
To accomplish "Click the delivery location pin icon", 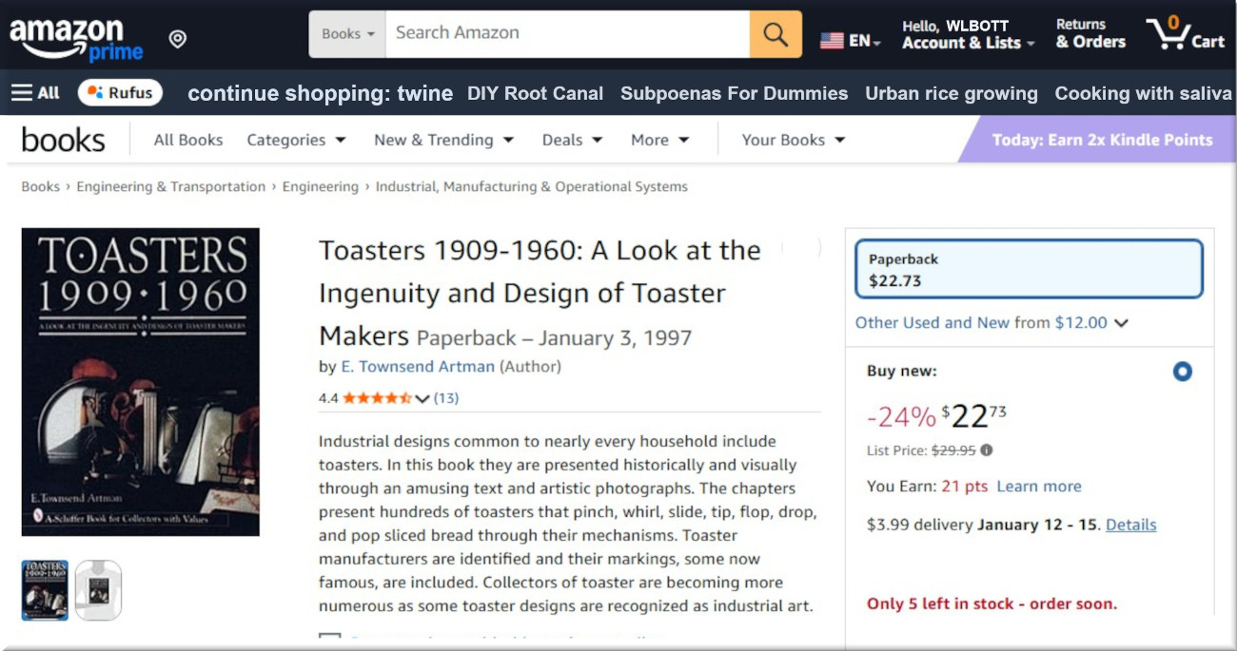I will [178, 39].
